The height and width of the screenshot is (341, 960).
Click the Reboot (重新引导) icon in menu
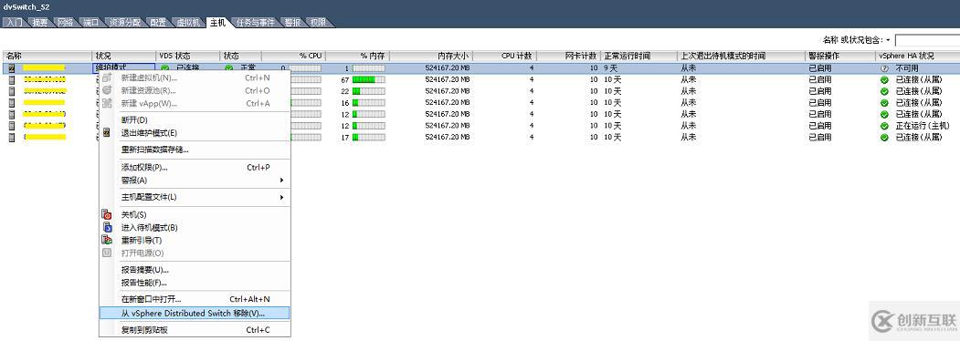tap(107, 240)
